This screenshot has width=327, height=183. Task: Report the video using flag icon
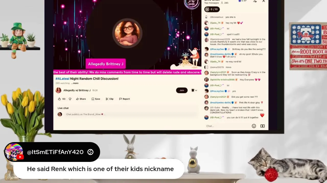124,99
